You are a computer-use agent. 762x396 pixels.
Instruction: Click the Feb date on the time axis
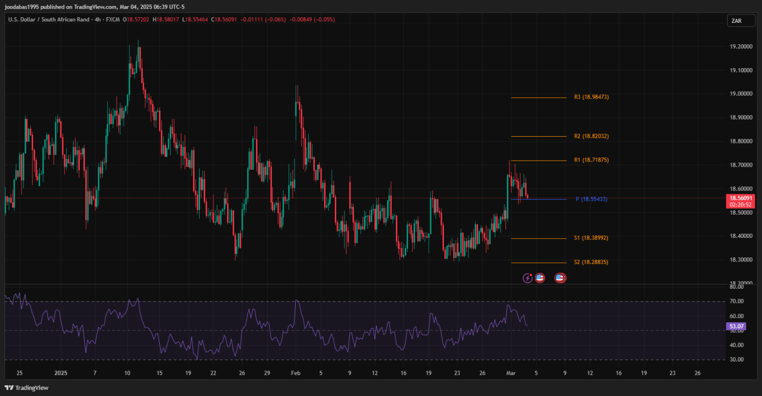click(x=296, y=373)
